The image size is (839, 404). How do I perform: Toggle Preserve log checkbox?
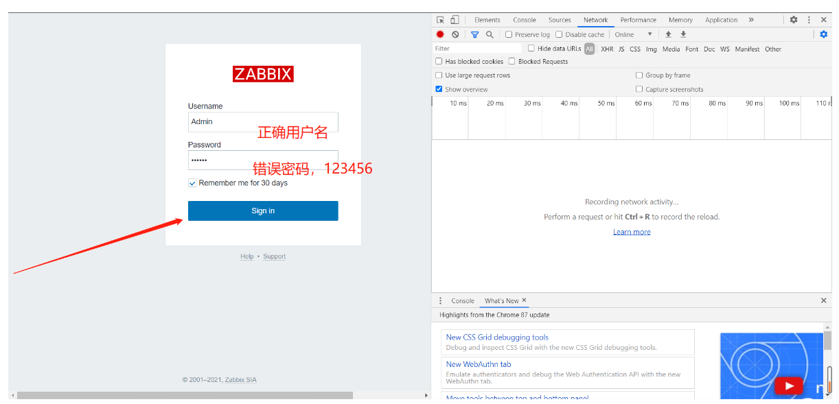pos(509,34)
